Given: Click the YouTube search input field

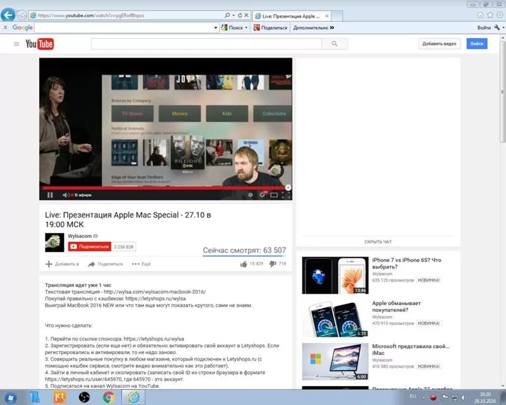Looking at the screenshot, I should point(206,44).
